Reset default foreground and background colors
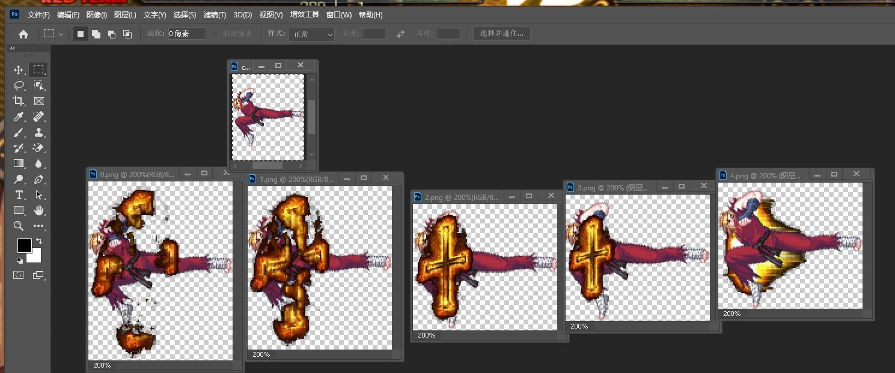 pyautogui.click(x=19, y=260)
